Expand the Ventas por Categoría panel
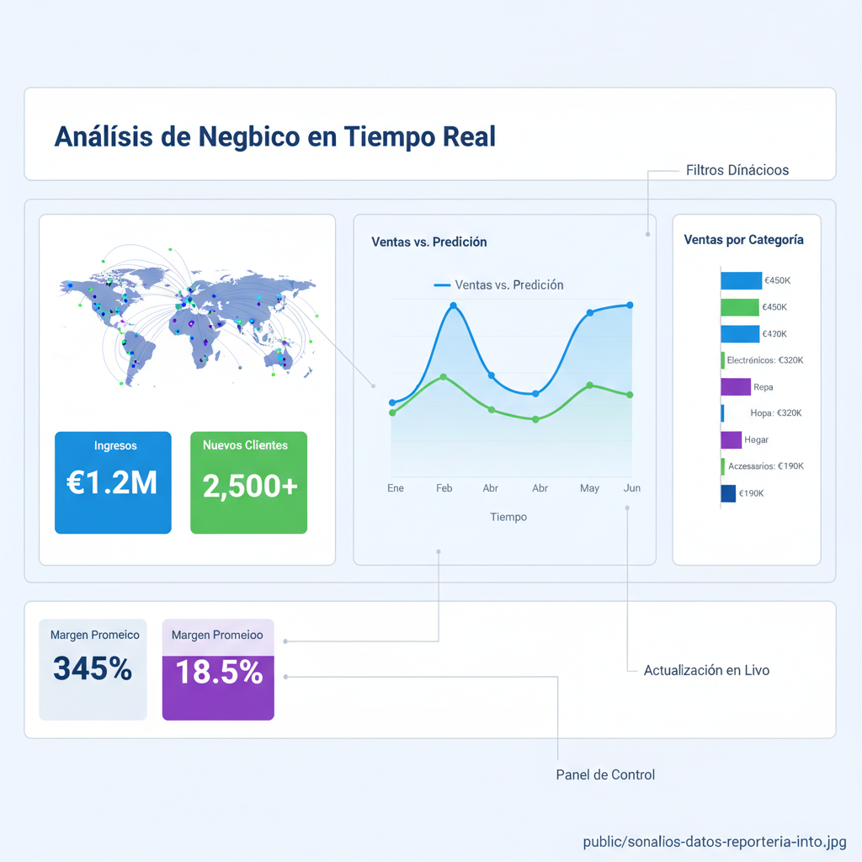862x862 pixels. point(745,239)
